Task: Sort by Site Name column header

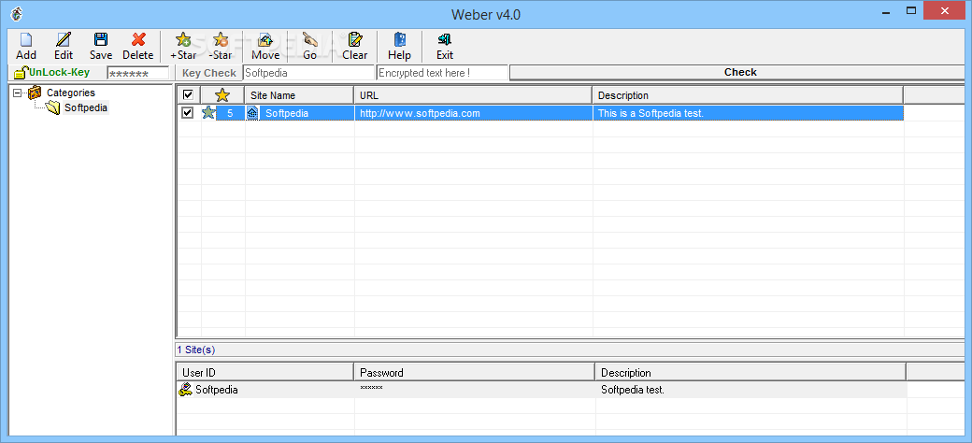Action: pos(299,95)
